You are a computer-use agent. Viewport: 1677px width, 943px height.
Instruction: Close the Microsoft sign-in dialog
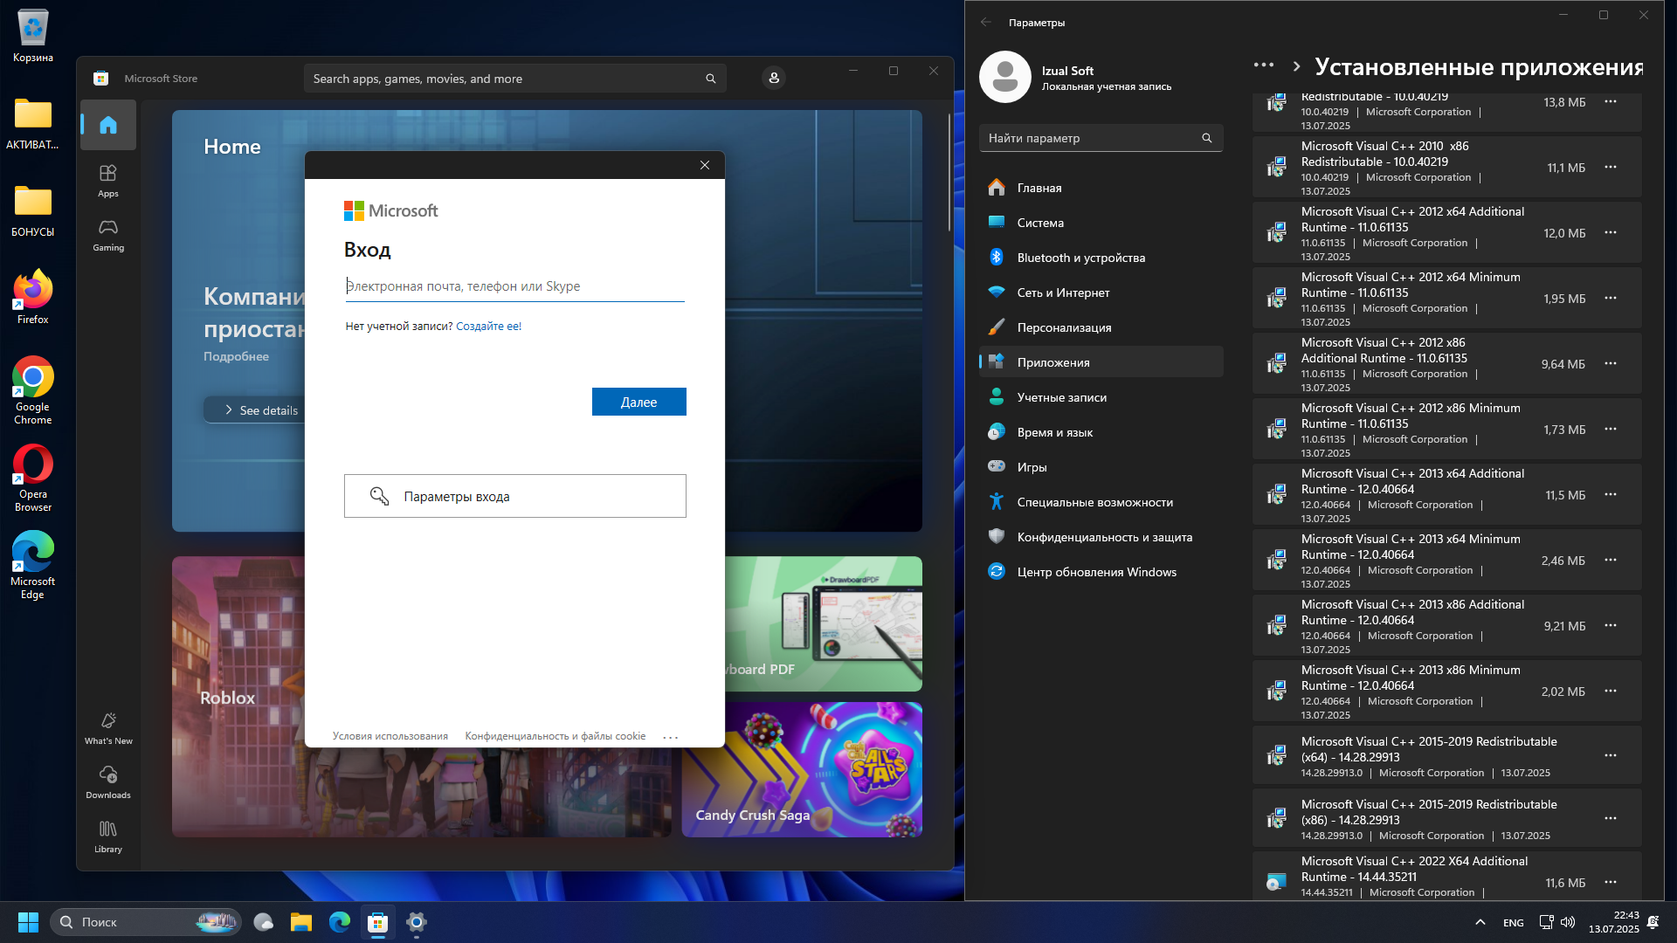click(x=705, y=165)
